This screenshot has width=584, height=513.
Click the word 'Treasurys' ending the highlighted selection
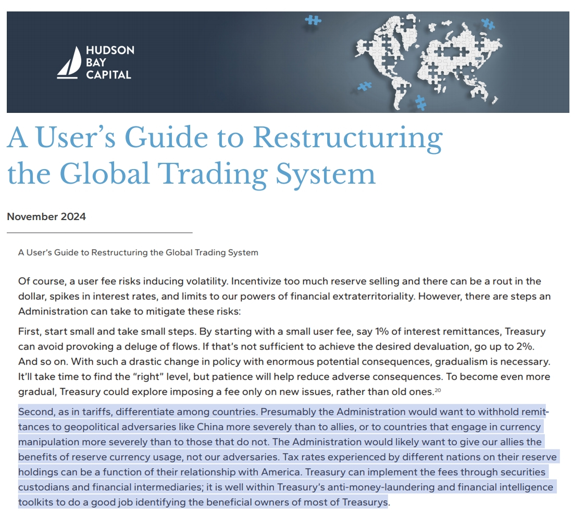(x=365, y=502)
